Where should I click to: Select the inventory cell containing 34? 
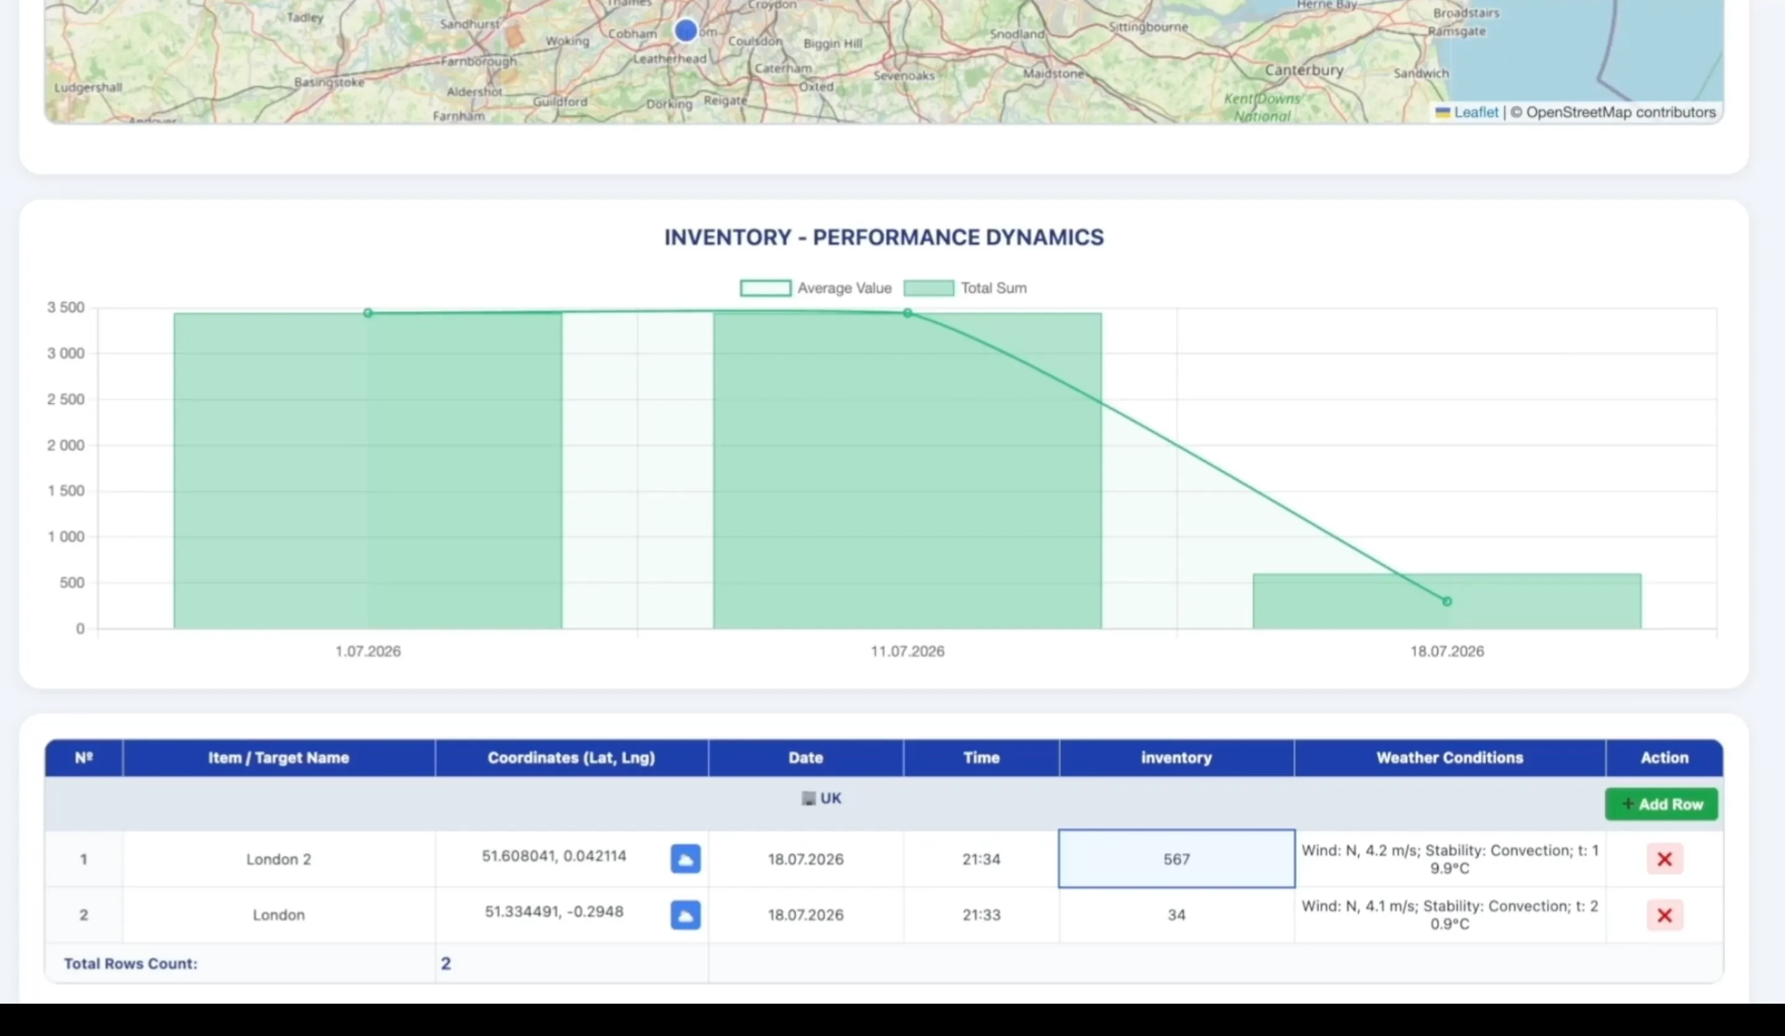[x=1177, y=915]
